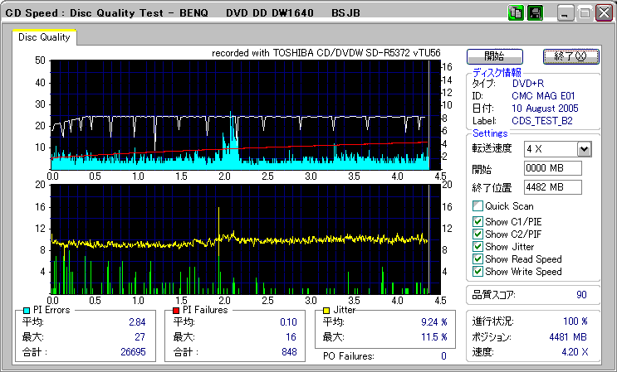617x372 pixels.
Task: Enable the Quick Scan checkbox
Action: pyautogui.click(x=477, y=206)
